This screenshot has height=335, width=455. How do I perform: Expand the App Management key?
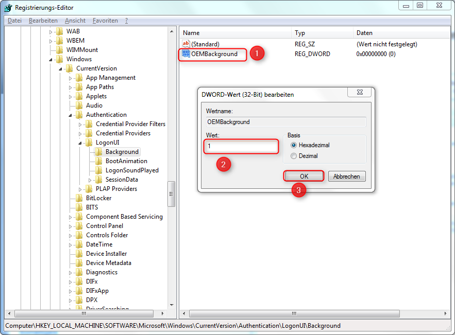tap(71, 78)
